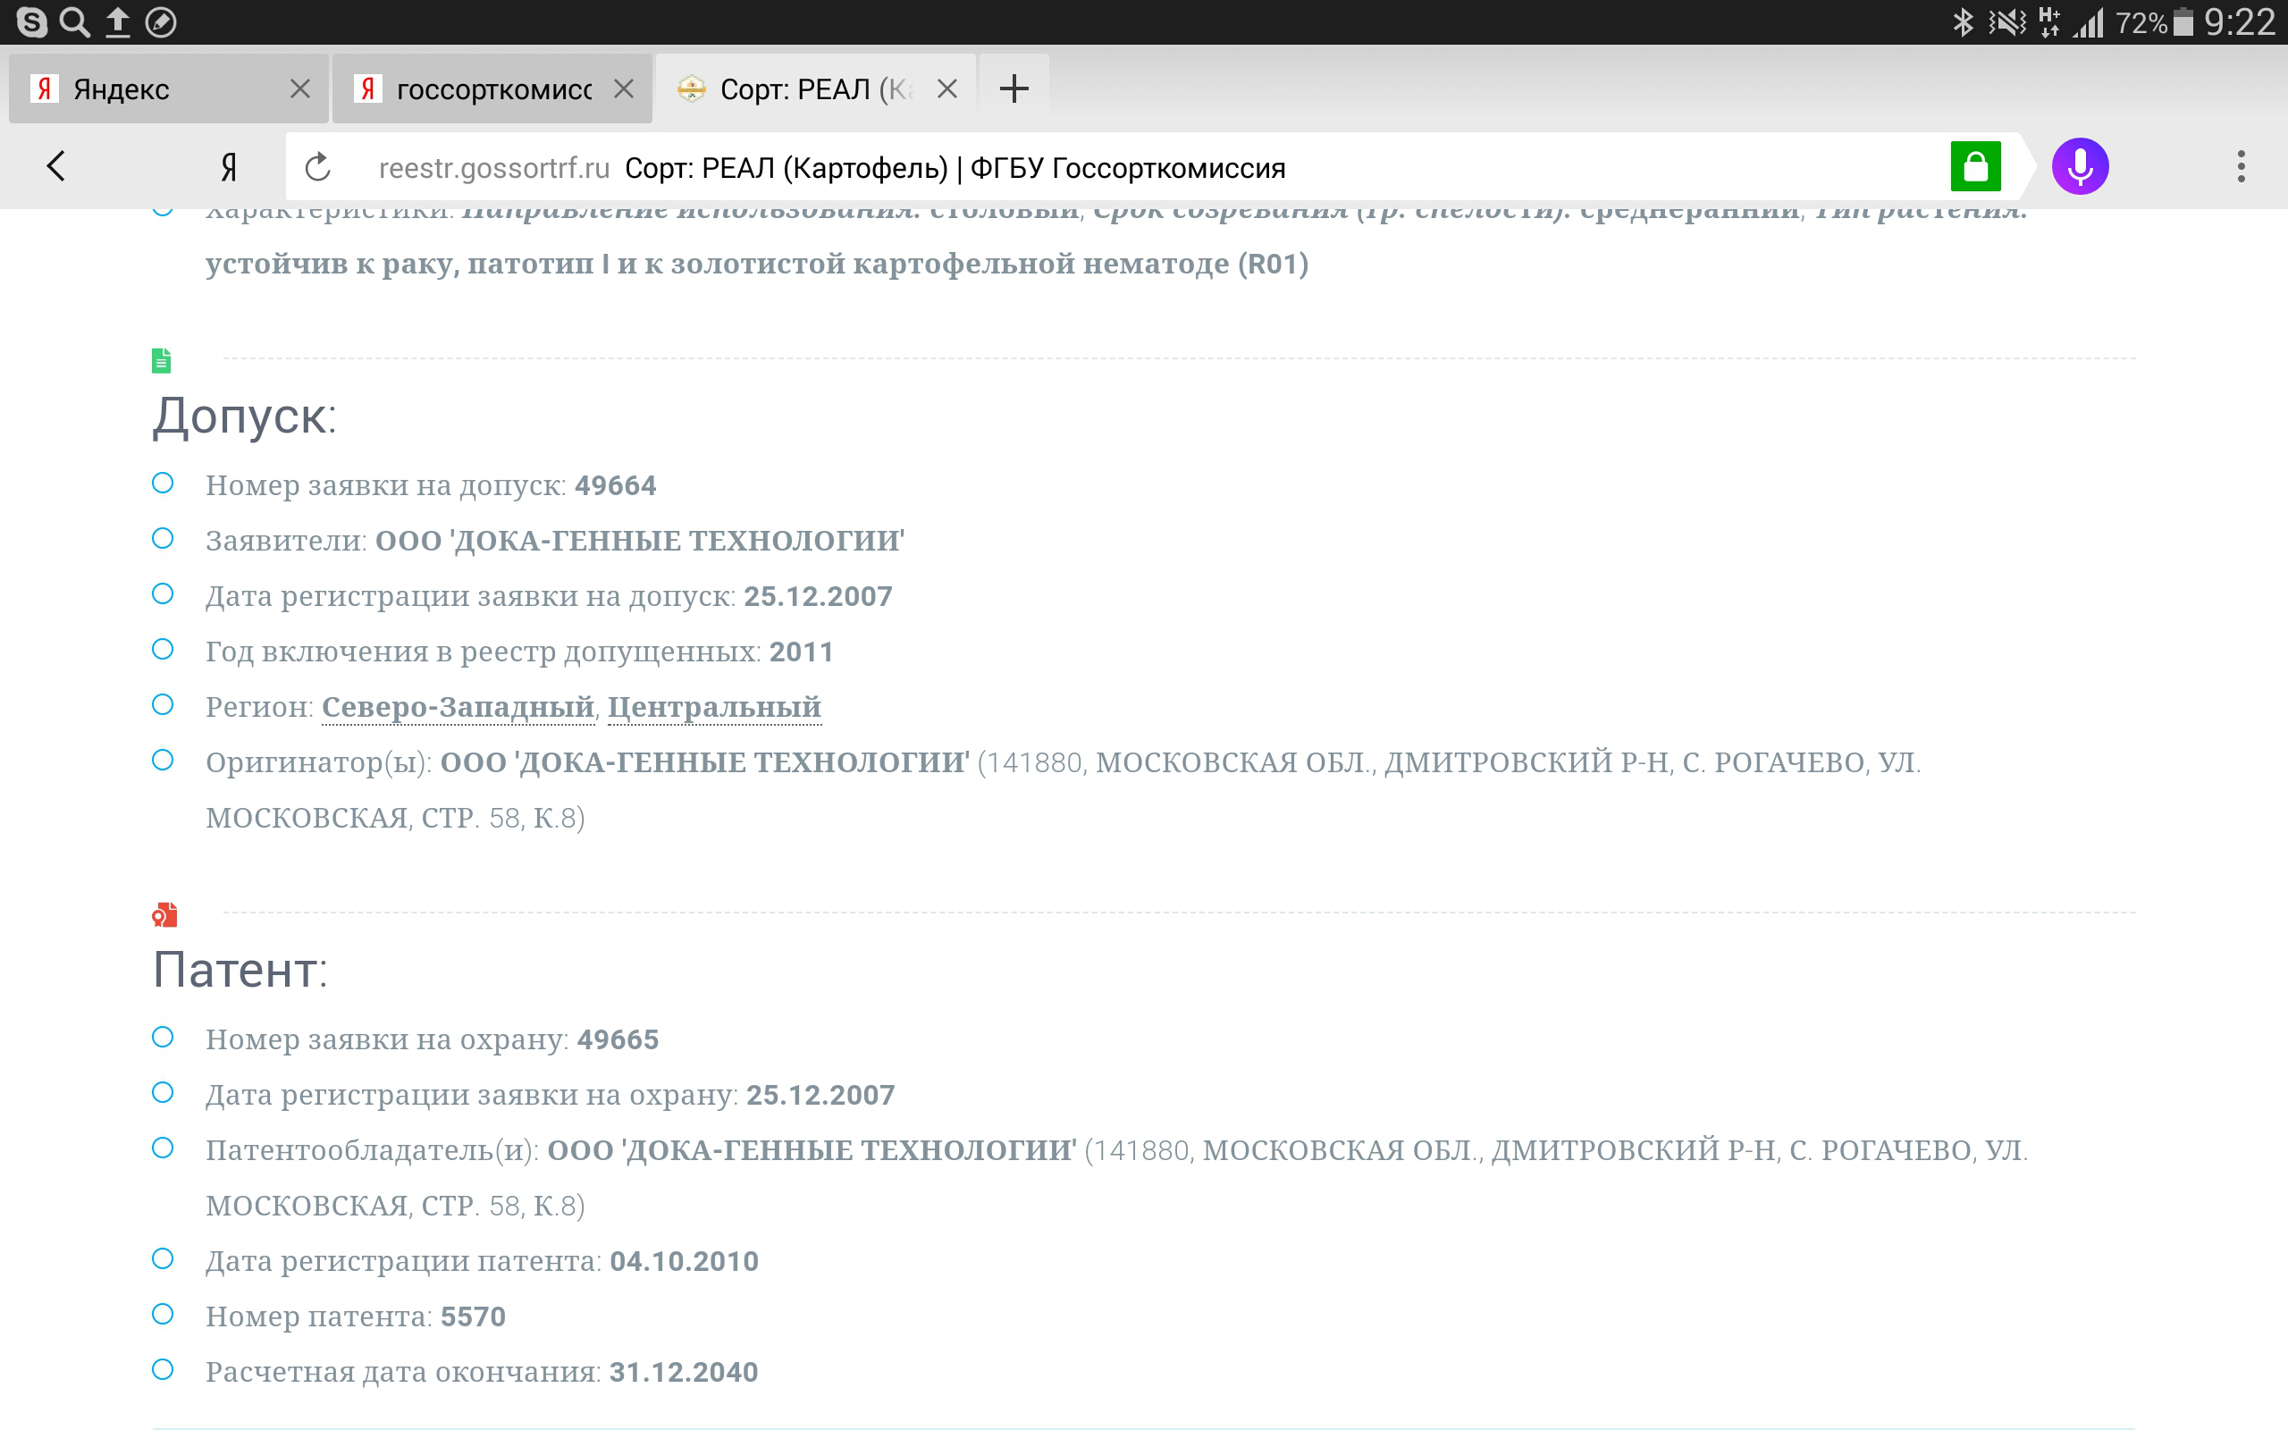
Task: Tap the upload arrow notification icon
Action: coord(117,21)
